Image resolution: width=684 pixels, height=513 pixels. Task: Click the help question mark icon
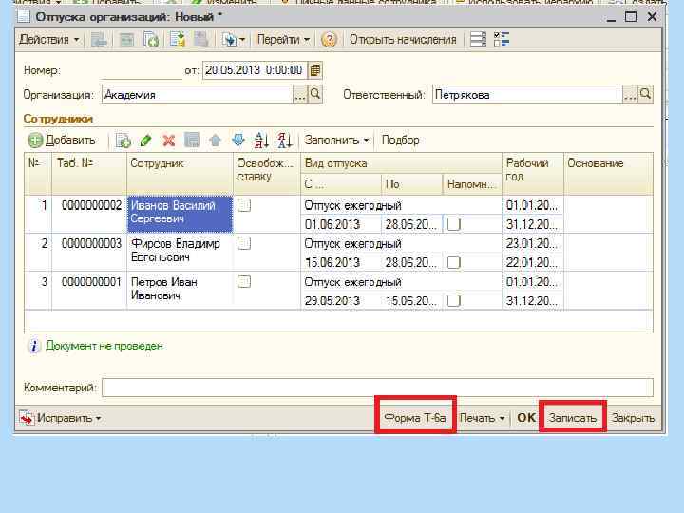click(x=329, y=40)
